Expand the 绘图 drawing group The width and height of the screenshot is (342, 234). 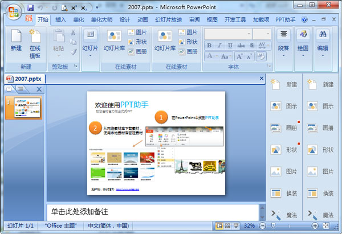[x=303, y=56]
